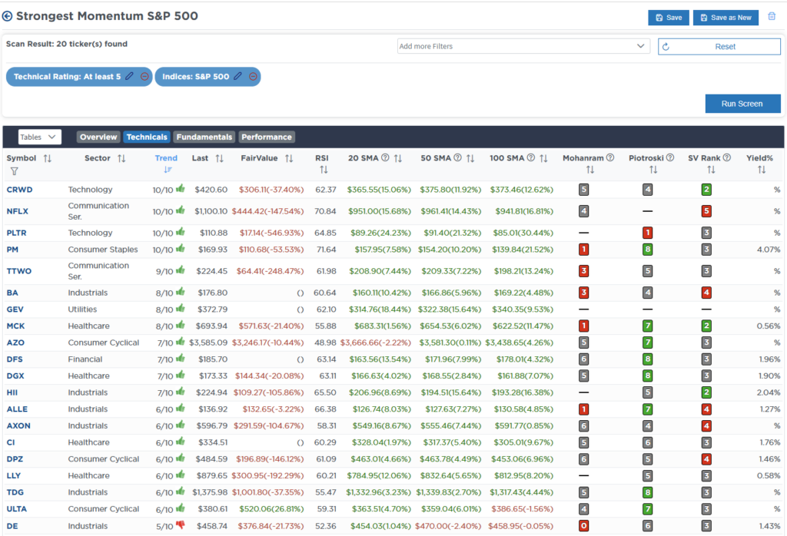Open the CRWD ticker link

pos(19,190)
